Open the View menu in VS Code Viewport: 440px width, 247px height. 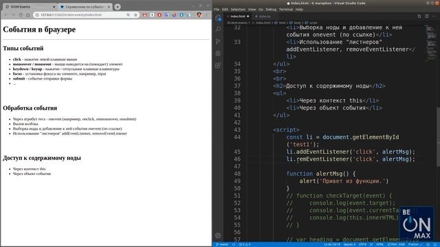coord(252,10)
